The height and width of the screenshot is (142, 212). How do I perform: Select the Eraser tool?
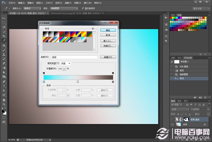point(4,63)
